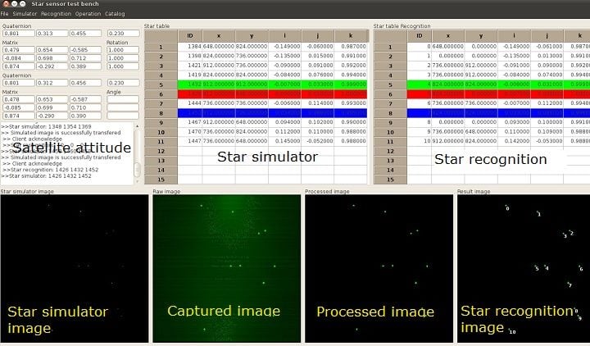590x346 pixels.
Task: Select star ID cell 1398
Action: (x=190, y=56)
